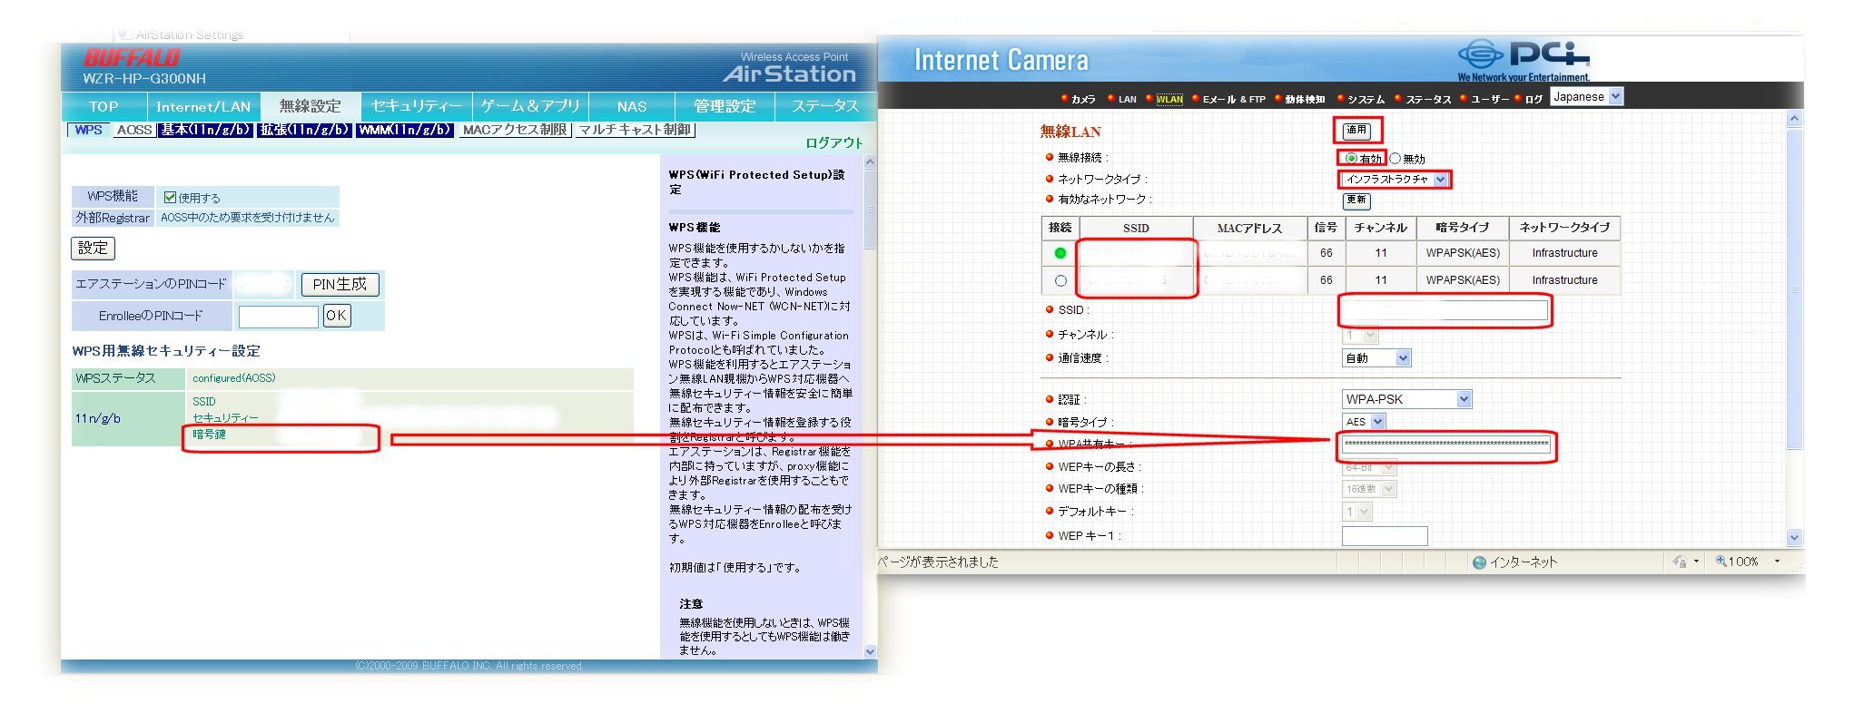Viewport: 1864px width, 723px height.
Task: Select the connected first network radio button
Action: (x=1060, y=253)
